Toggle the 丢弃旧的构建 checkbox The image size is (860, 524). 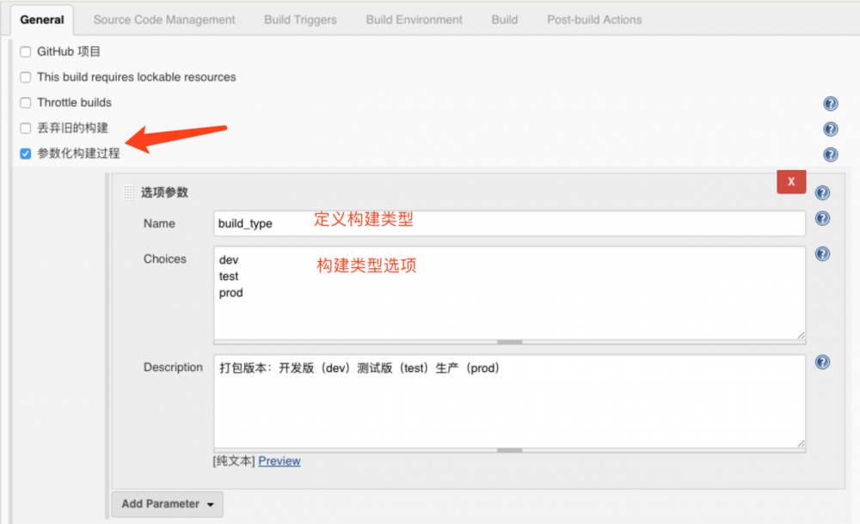click(x=25, y=128)
